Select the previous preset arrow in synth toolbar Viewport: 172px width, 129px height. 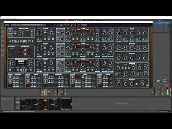[x=42, y=25]
